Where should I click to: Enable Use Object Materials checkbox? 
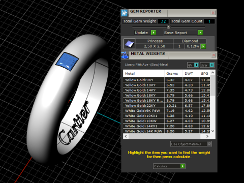(x=209, y=144)
